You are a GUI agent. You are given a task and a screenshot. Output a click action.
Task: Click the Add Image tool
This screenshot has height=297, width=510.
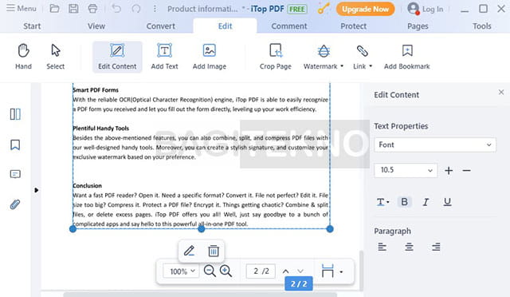point(210,57)
